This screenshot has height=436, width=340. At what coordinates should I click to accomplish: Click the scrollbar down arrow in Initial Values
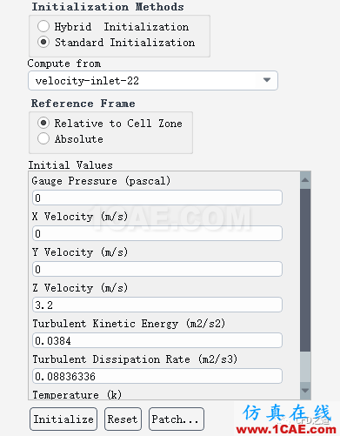[305, 391]
